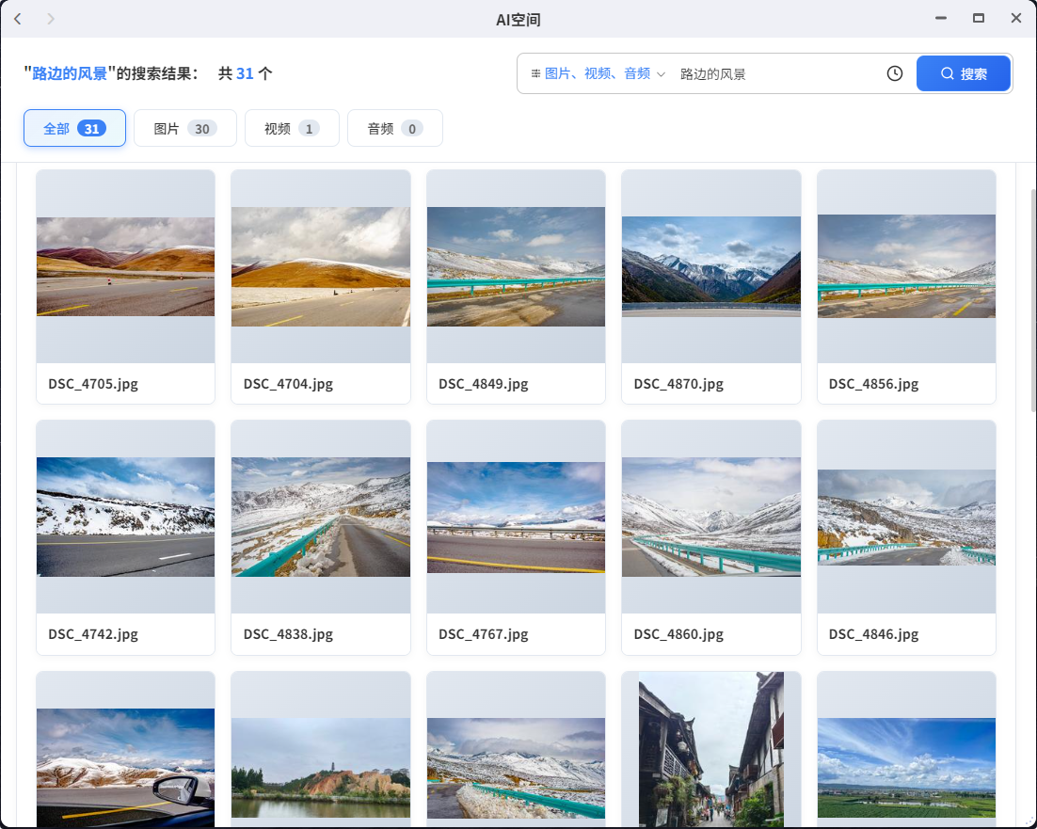Open thumbnail of DSC_4860.jpg
This screenshot has width=1037, height=829.
(x=711, y=517)
